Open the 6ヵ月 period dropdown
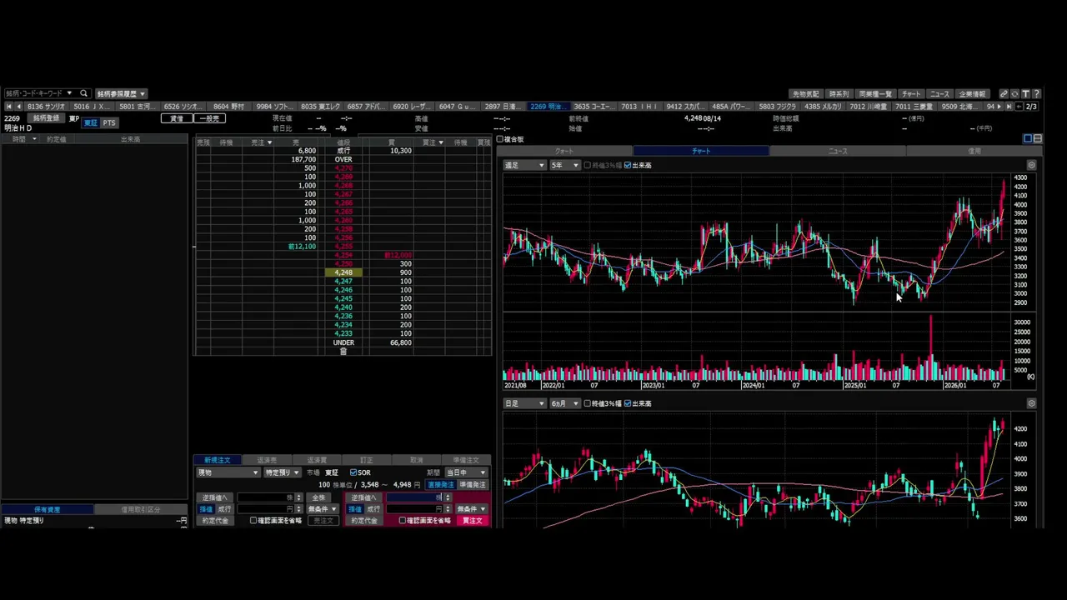 click(564, 403)
